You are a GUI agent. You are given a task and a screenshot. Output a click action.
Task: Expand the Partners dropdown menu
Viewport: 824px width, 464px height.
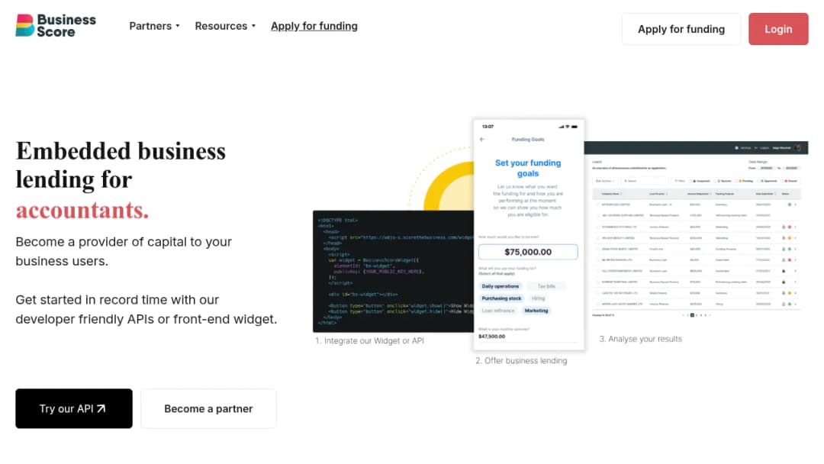pos(154,26)
